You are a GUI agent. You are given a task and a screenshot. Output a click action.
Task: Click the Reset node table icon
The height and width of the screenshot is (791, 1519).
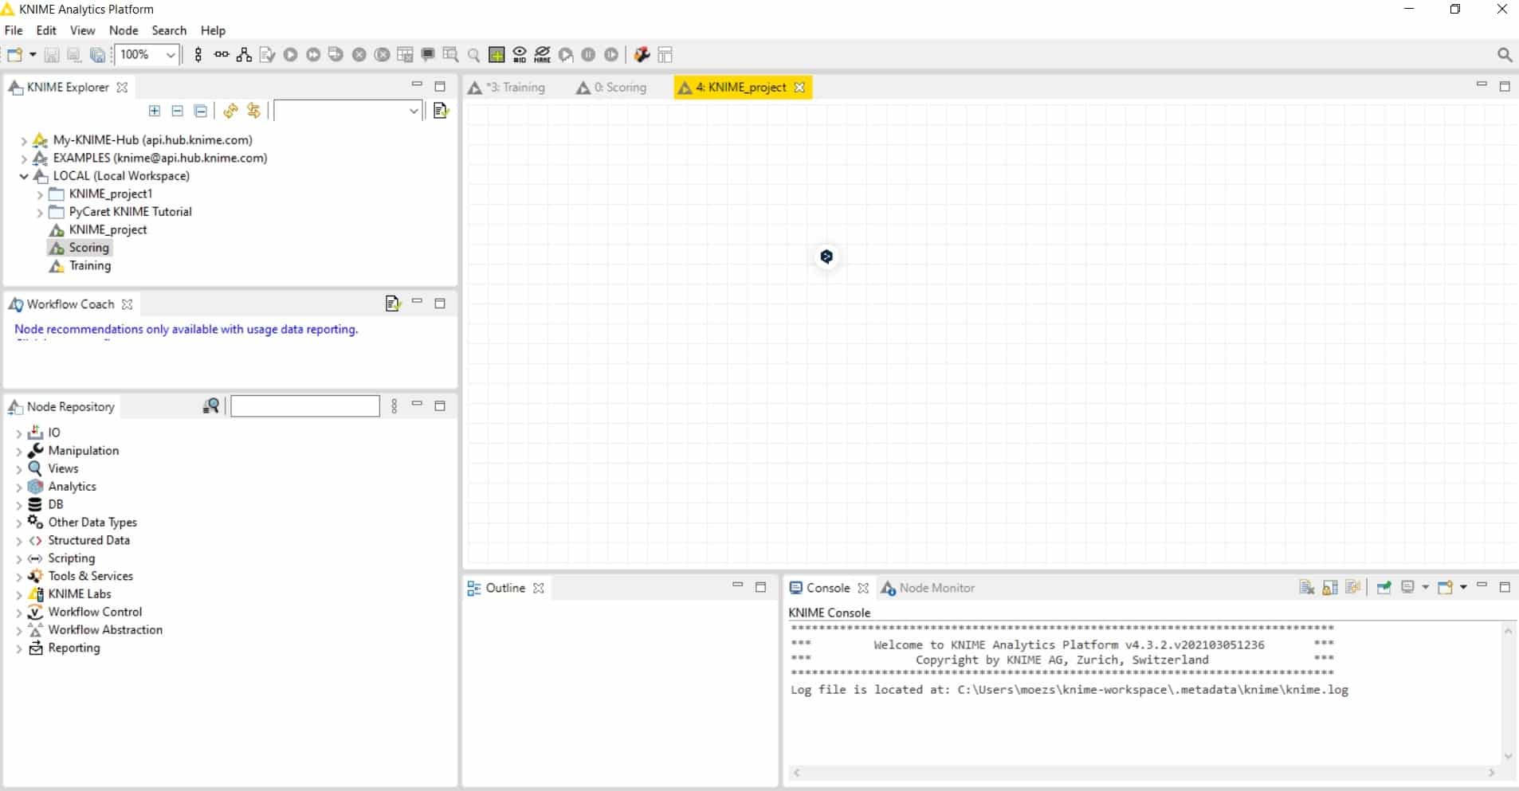point(405,55)
